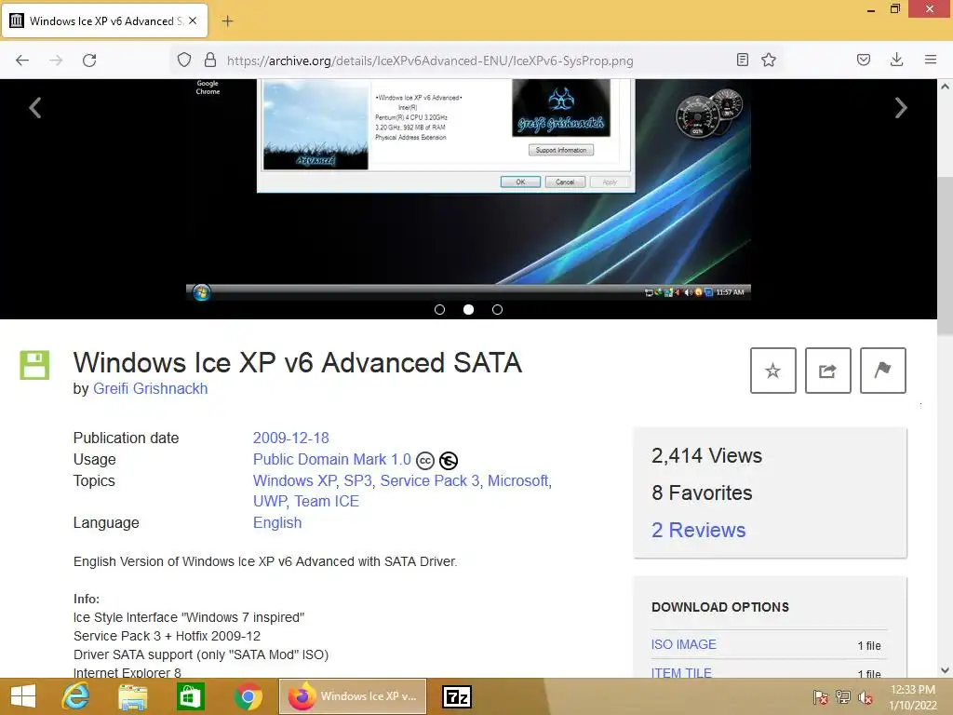The image size is (953, 715).
Task: Open File Explorer from taskbar
Action: click(132, 696)
